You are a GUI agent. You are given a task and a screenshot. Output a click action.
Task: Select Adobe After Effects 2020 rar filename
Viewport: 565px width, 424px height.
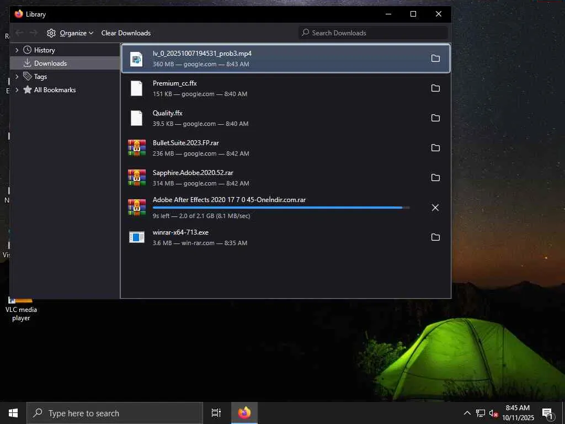(x=229, y=200)
